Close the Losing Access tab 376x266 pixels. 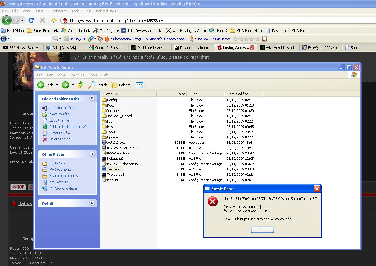252,48
